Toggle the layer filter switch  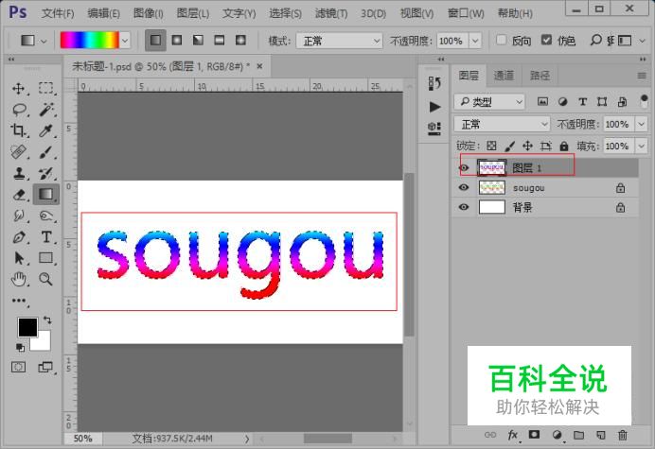point(644,101)
